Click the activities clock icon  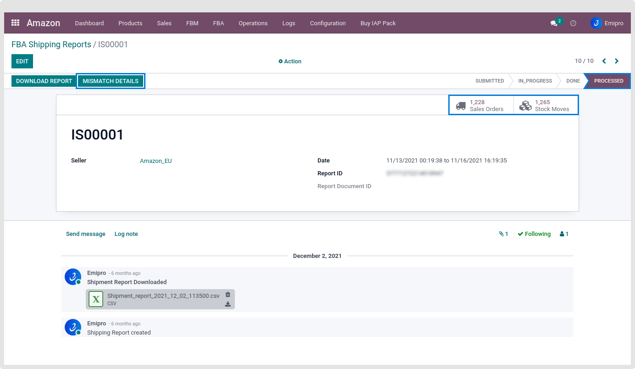[573, 23]
